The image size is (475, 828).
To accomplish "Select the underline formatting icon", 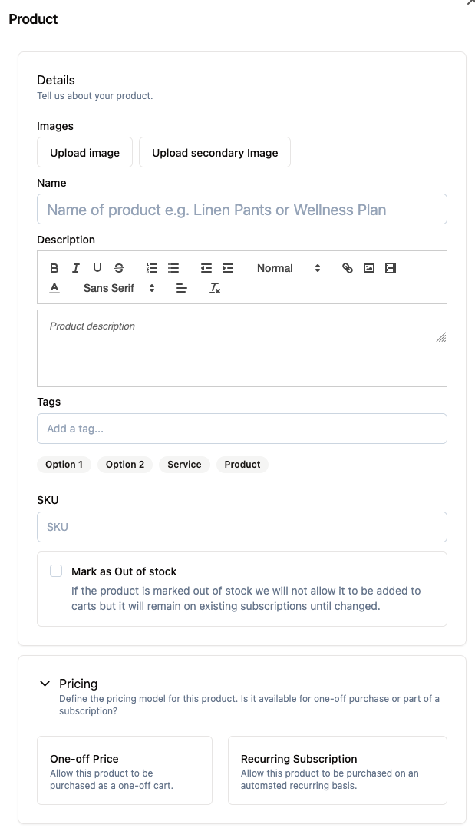I will 97,268.
